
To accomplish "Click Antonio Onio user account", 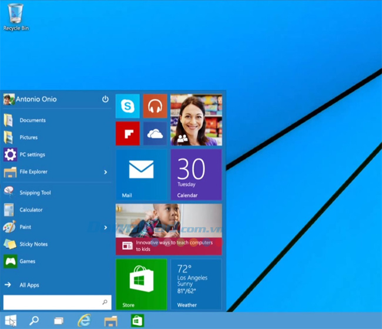I will click(x=35, y=99).
